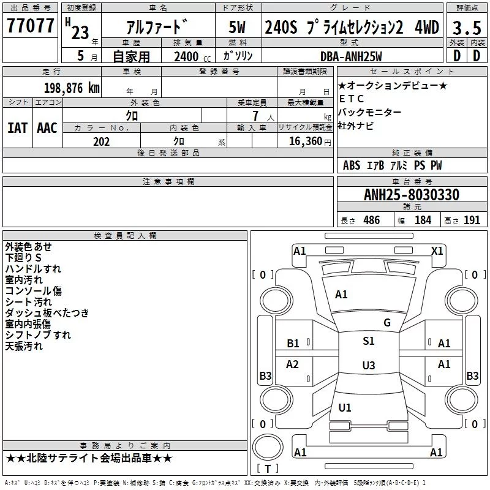Click ★オークションデビュー★ sales point

coord(393,85)
